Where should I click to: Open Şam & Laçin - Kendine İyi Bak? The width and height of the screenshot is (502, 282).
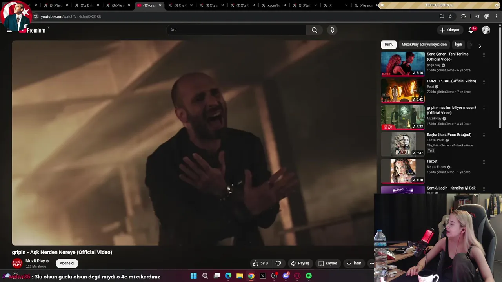pos(451,188)
